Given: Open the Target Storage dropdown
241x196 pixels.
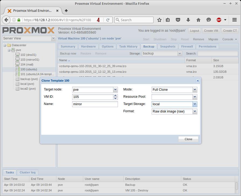Looking at the screenshot, I should tap(195, 104).
